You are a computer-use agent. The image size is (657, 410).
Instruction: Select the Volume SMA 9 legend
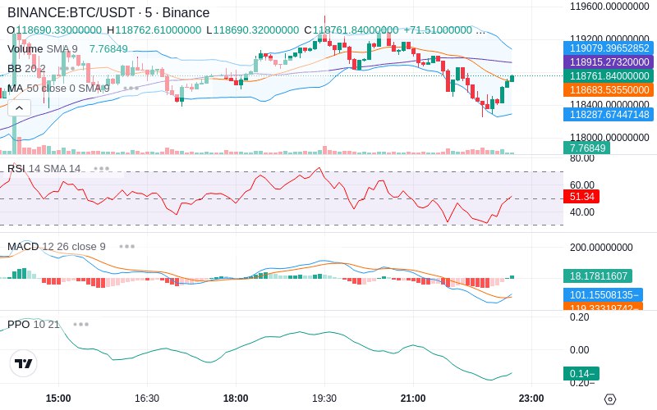[x=43, y=49]
